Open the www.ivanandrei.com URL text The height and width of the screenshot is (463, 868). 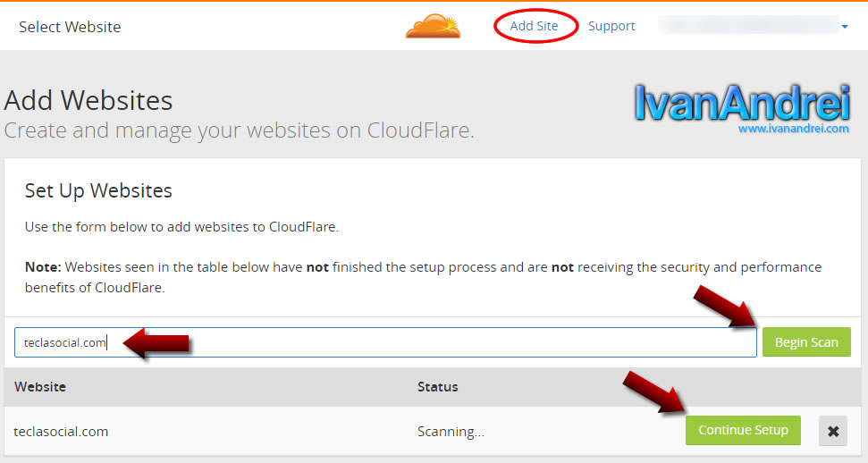coord(793,129)
